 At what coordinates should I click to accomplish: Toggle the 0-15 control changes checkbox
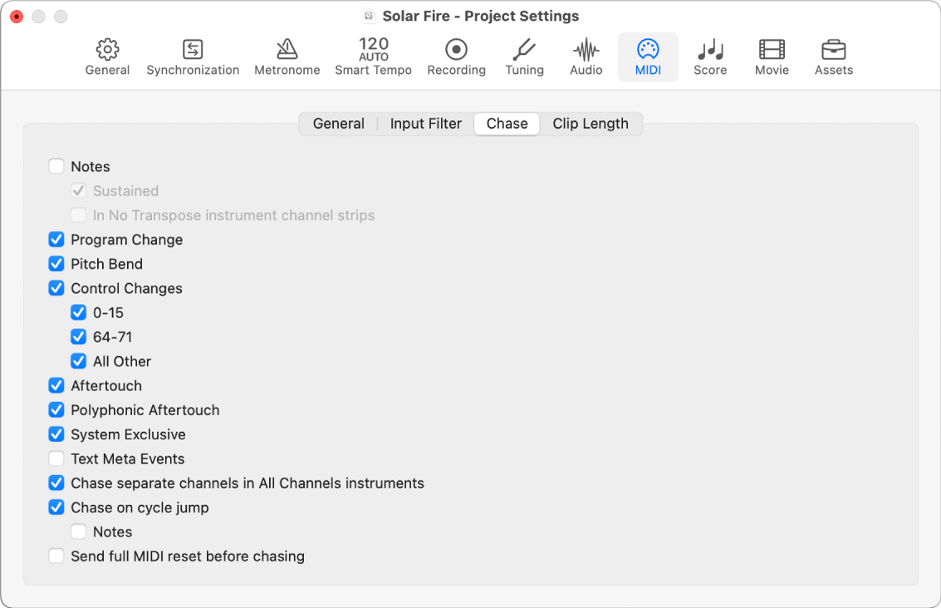point(79,312)
